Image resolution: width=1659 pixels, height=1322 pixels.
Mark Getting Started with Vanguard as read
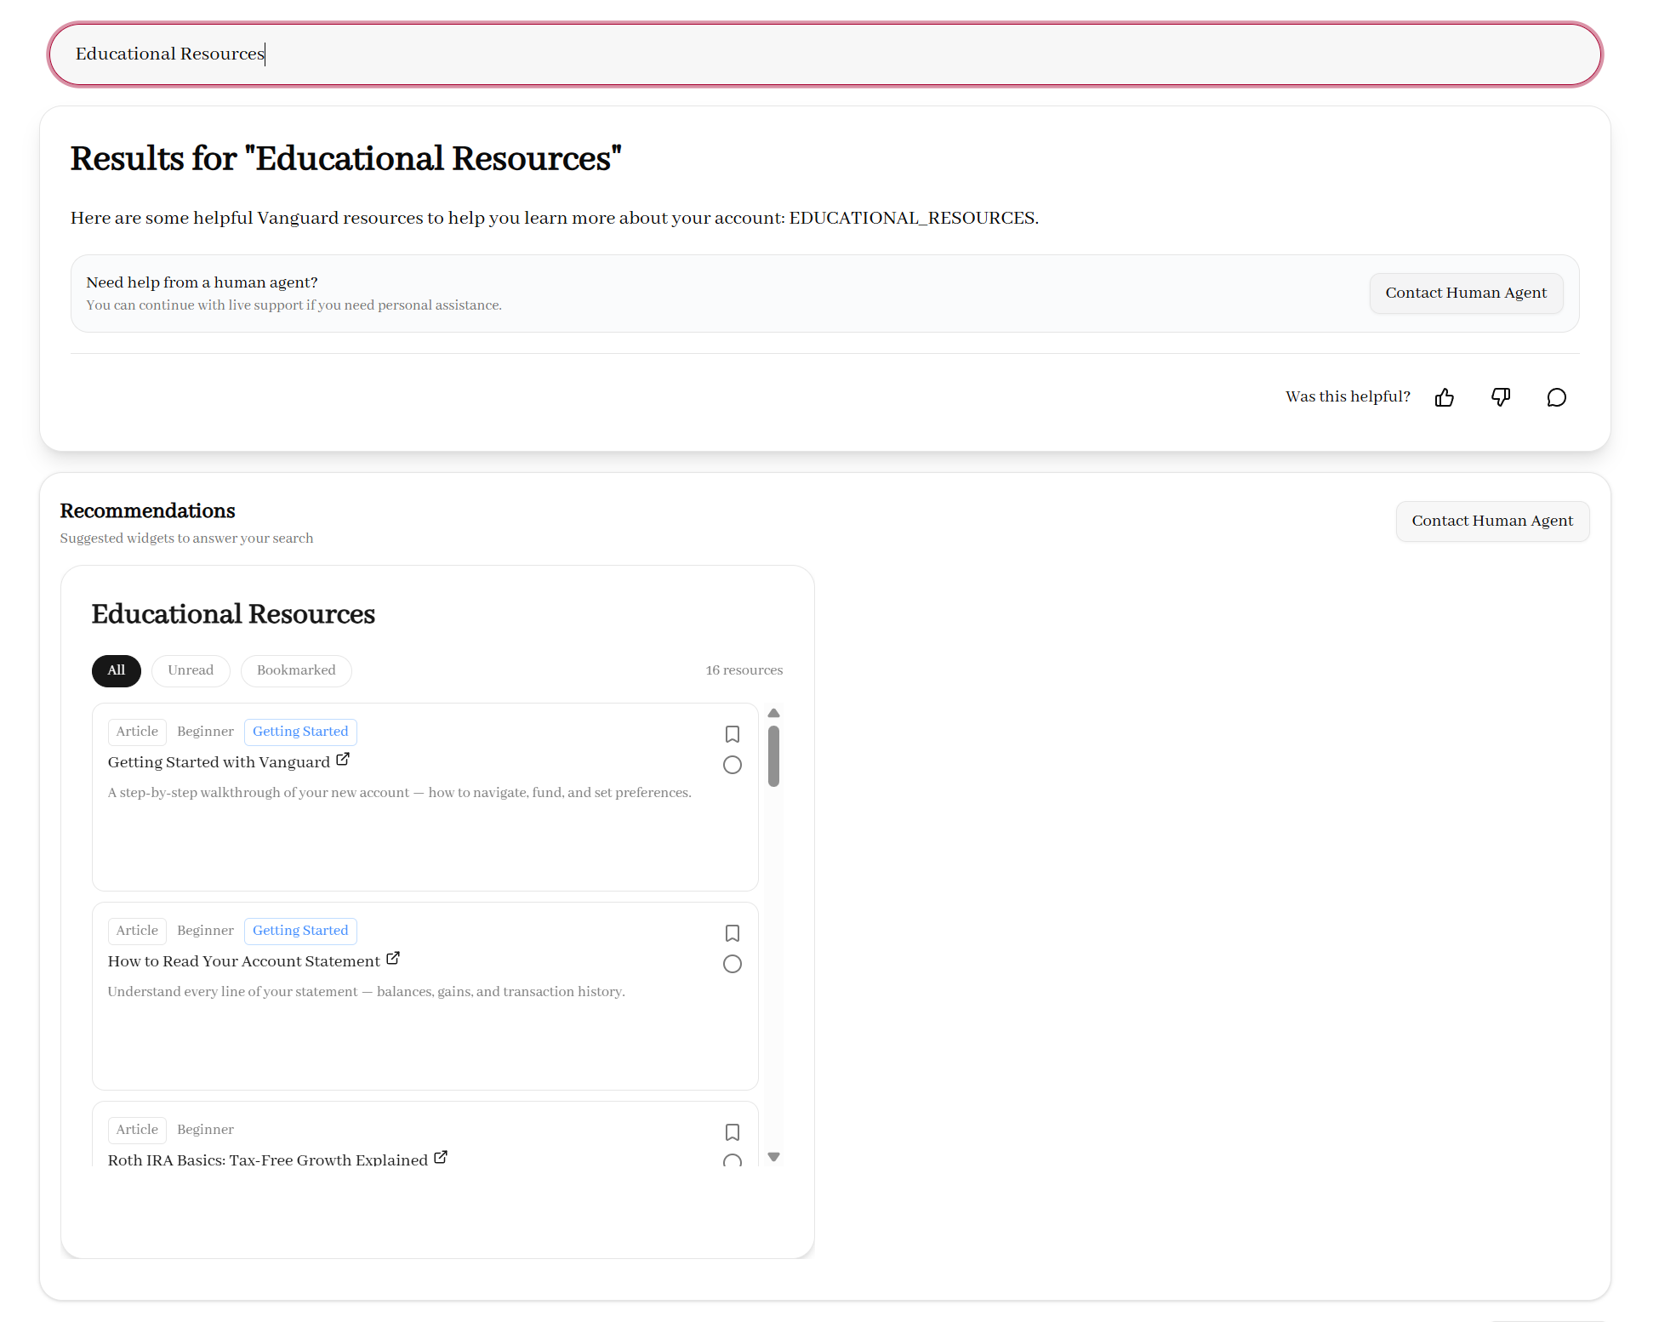733,765
